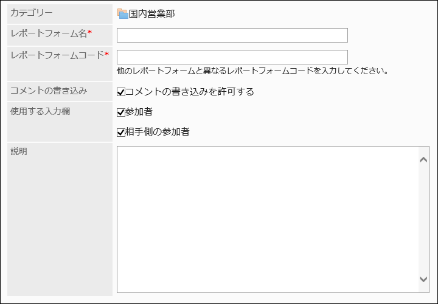Click the カテゴリー row label
This screenshot has height=304, width=438.
click(x=31, y=13)
